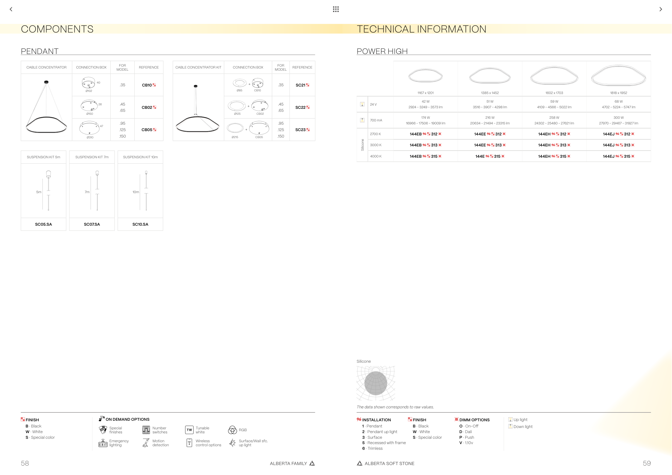The height and width of the screenshot is (475, 672).
Task: Click the 144EB 312 reference code
Action: (425, 134)
